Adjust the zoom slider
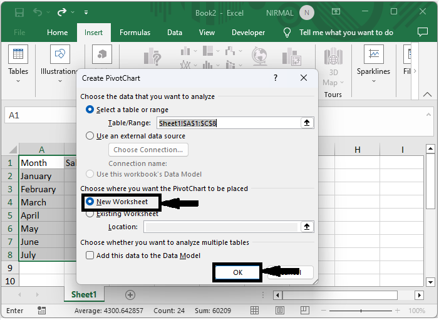The image size is (439, 320). pyautogui.click(x=361, y=311)
